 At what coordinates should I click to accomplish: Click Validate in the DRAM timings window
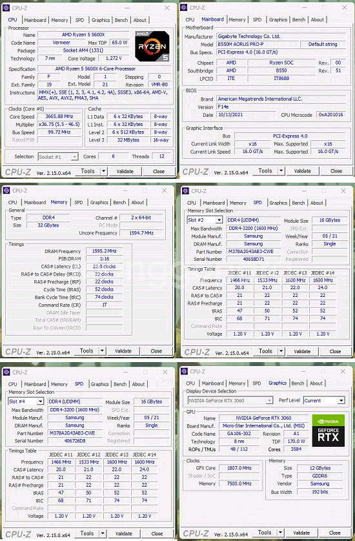[x=123, y=351]
